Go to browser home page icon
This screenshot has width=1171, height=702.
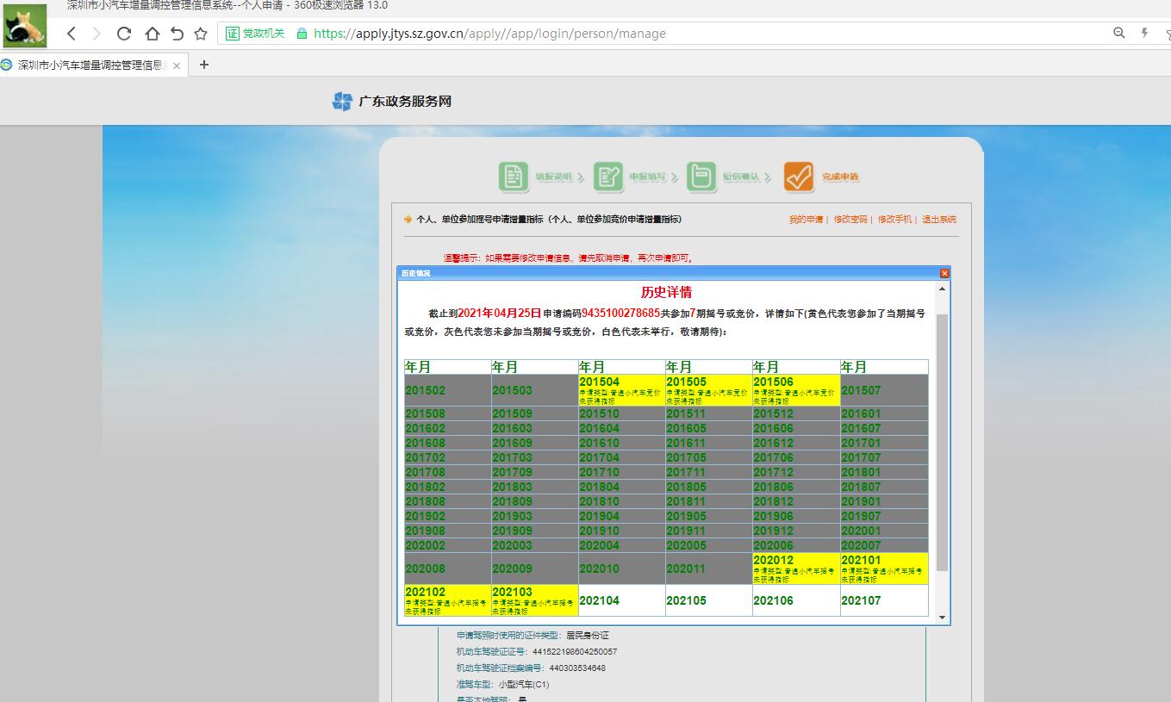[x=152, y=34]
